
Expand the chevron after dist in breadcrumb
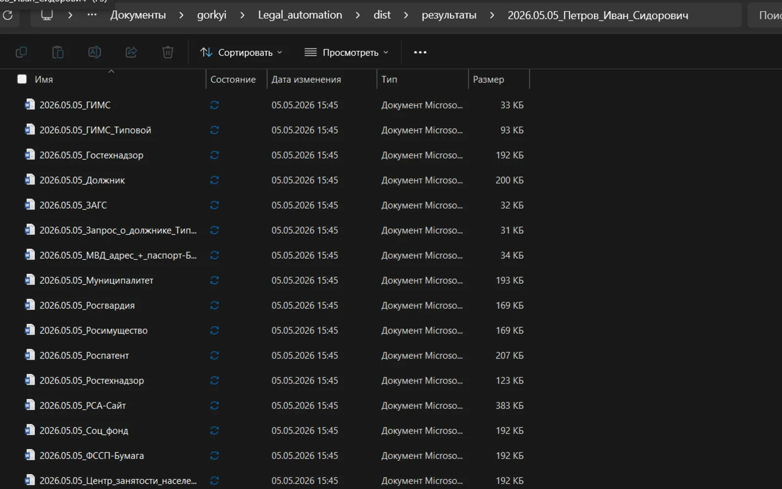(x=406, y=15)
